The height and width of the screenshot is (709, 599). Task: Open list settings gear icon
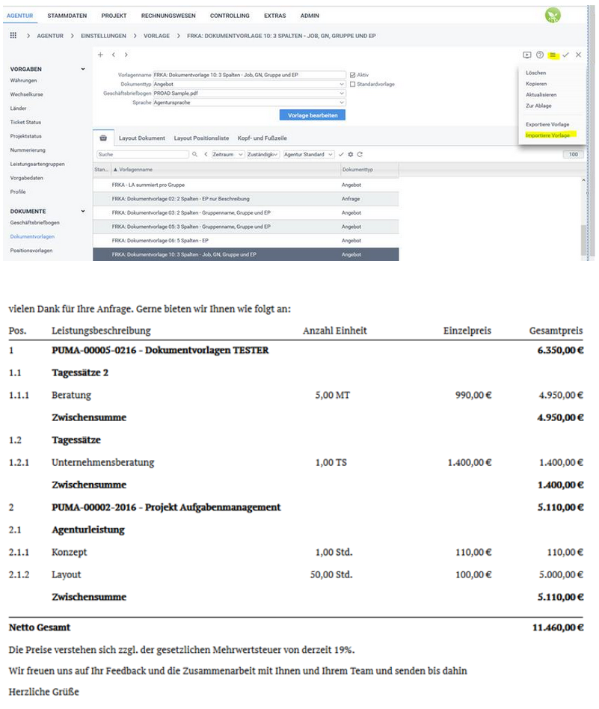(351, 154)
